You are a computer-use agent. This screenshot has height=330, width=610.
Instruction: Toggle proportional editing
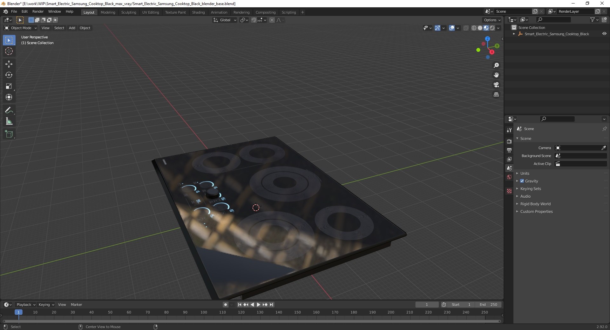pos(272,20)
